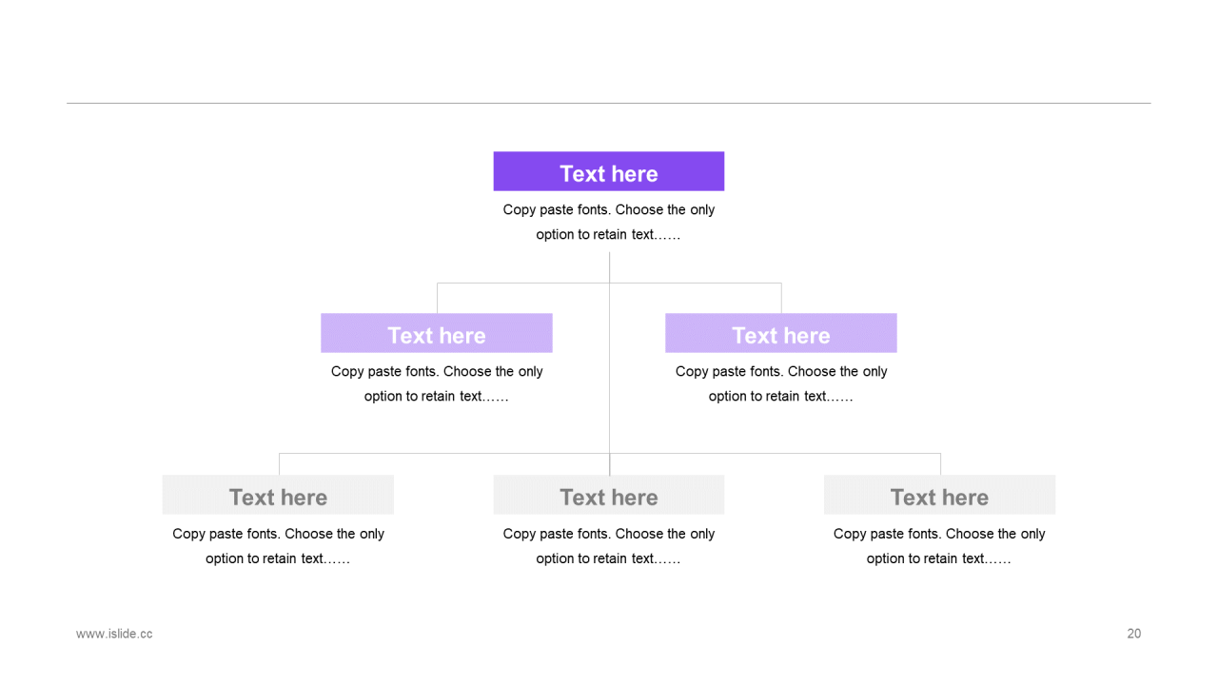Open the www.islide.cc footer link
The image size is (1218, 685).
[114, 634]
